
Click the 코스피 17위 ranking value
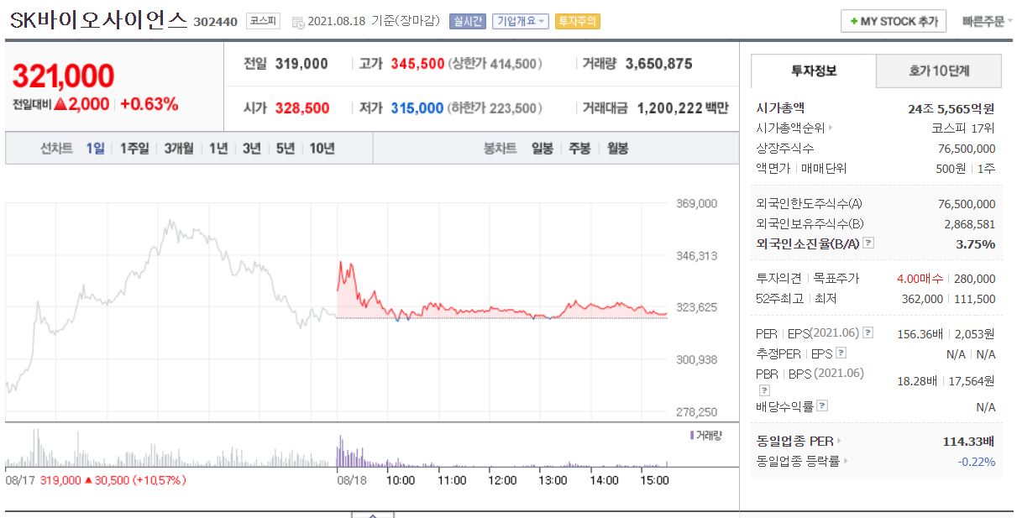click(963, 128)
